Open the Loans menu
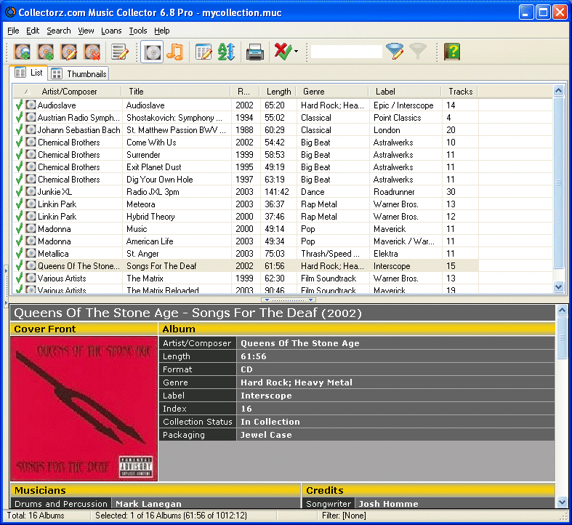Viewport: 572px width, 525px height. point(111,31)
